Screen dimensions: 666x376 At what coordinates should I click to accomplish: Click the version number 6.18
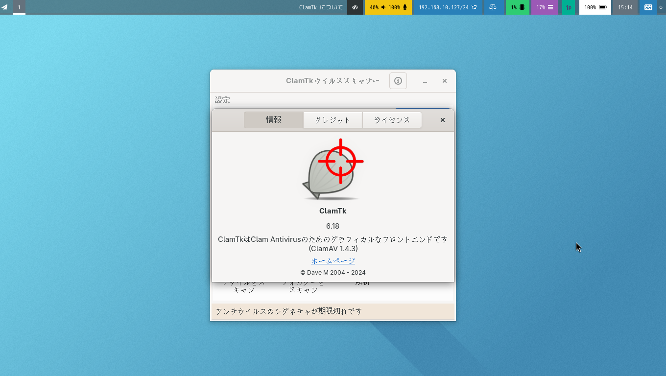pyautogui.click(x=333, y=226)
